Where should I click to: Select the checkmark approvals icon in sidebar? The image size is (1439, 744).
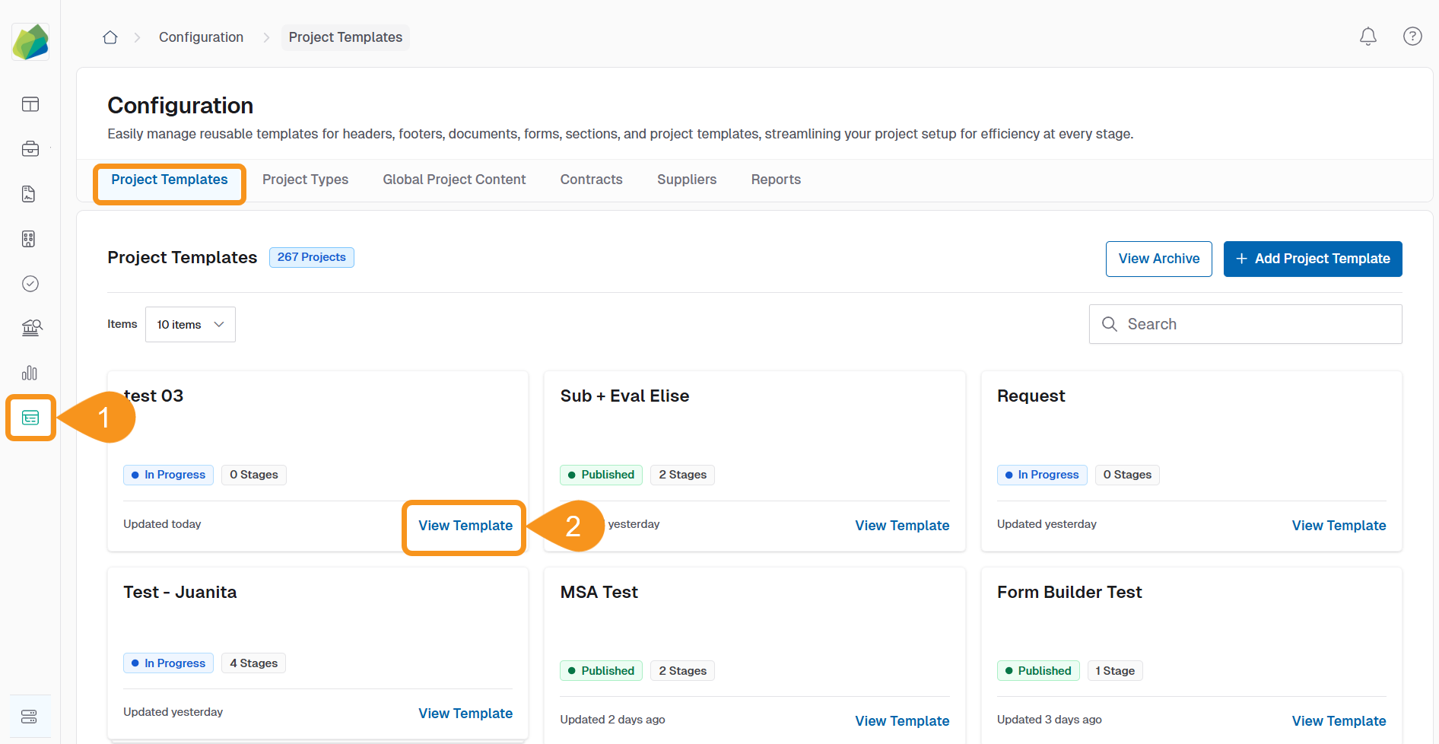30,284
